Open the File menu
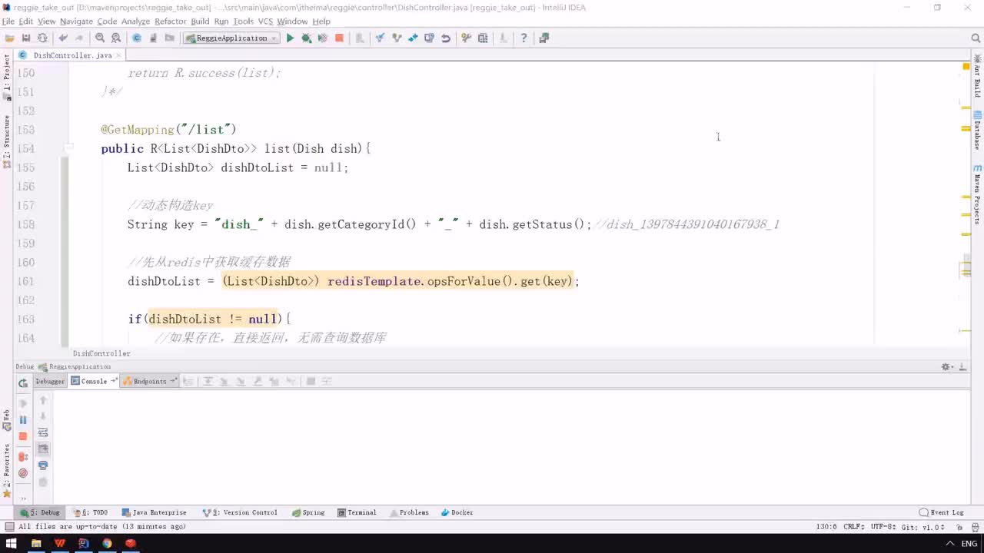The height and width of the screenshot is (553, 984). [8, 22]
